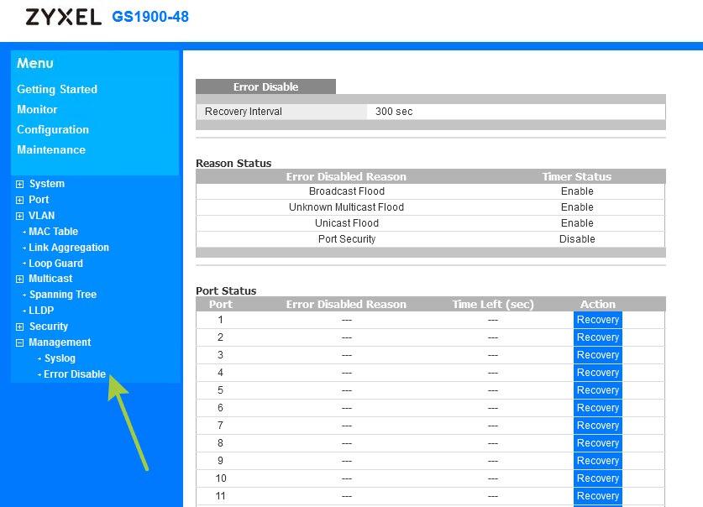Click the Action column header
This screenshot has height=507, width=703.
tap(598, 304)
